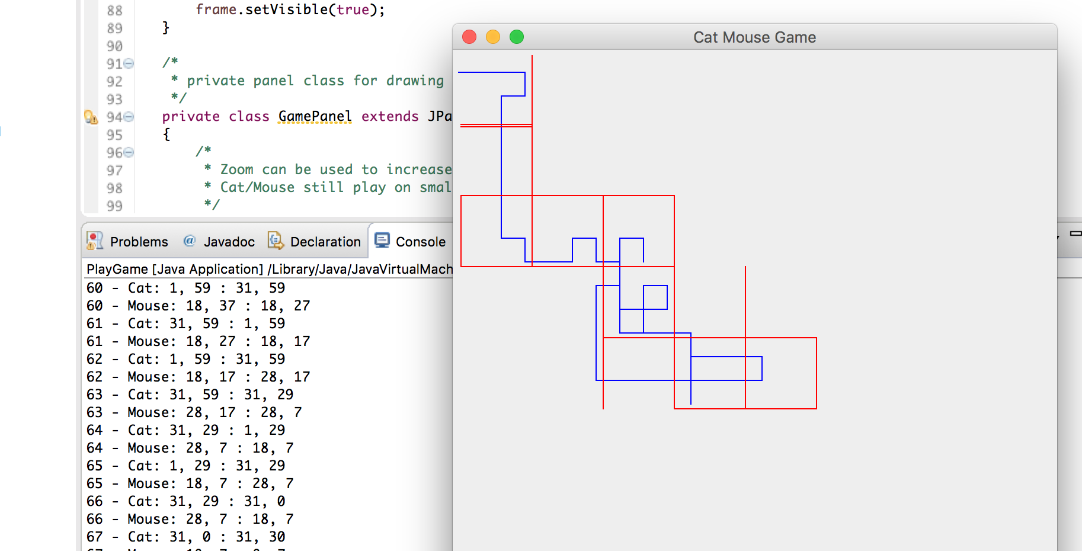Click the Javadoc @ icon
Image resolution: width=1082 pixels, height=551 pixels.
190,241
